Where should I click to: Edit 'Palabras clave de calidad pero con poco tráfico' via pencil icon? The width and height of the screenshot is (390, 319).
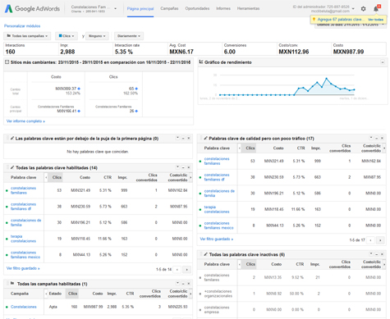(x=206, y=139)
